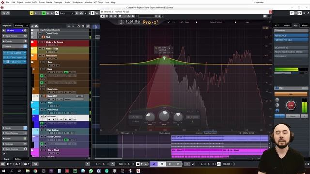This screenshot has height=174, width=310.
Task: Click the Add Track plus button
Action: (x=32, y=26)
